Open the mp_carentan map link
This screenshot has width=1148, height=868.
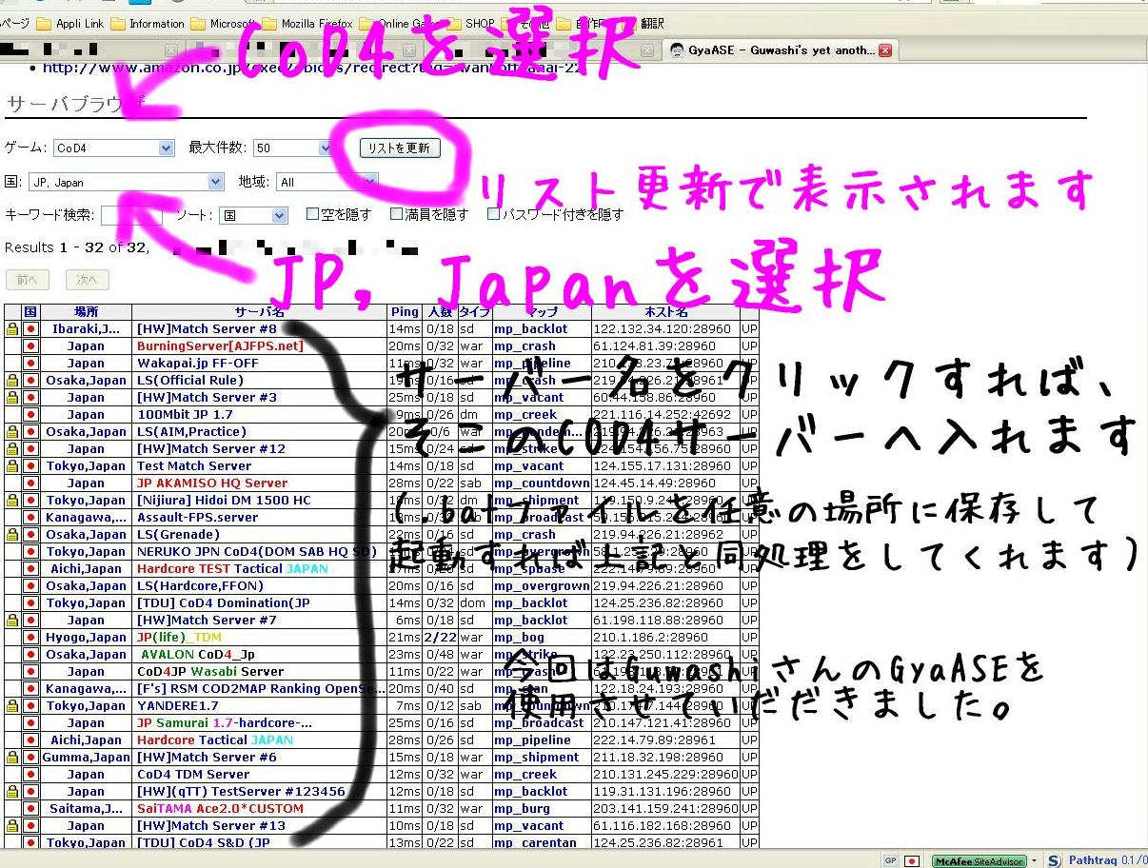click(535, 843)
